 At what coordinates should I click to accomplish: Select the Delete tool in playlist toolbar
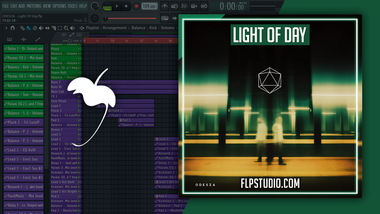point(35,28)
